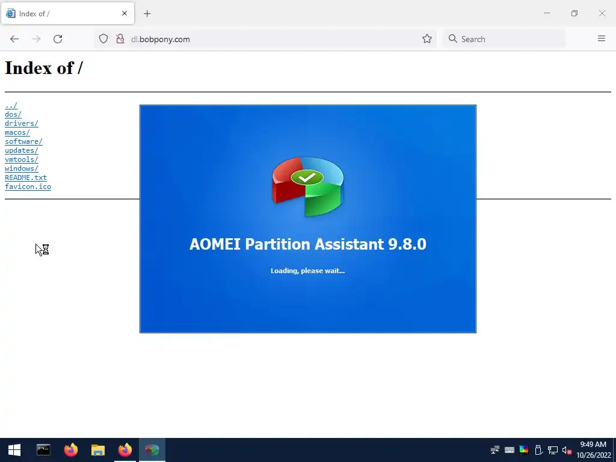This screenshot has width=616, height=462.
Task: Go back using the browser back arrow
Action: 14,39
